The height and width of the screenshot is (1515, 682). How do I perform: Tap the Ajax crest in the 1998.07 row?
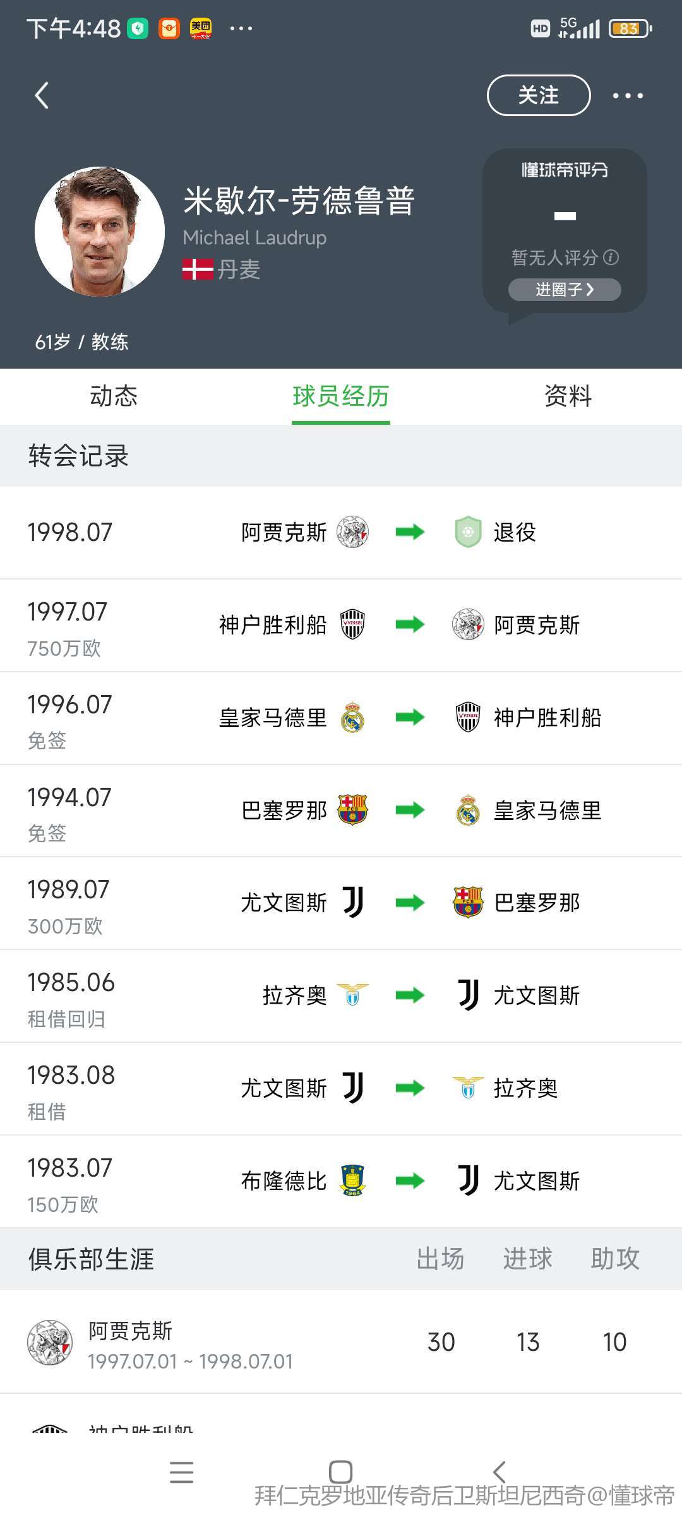point(352,532)
